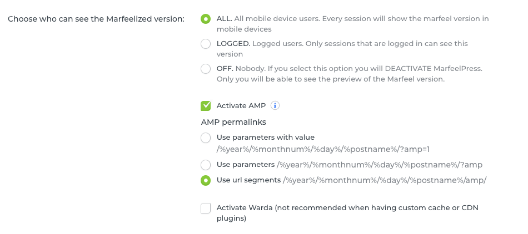Select the ALL radio button
528x234 pixels.
click(x=206, y=19)
